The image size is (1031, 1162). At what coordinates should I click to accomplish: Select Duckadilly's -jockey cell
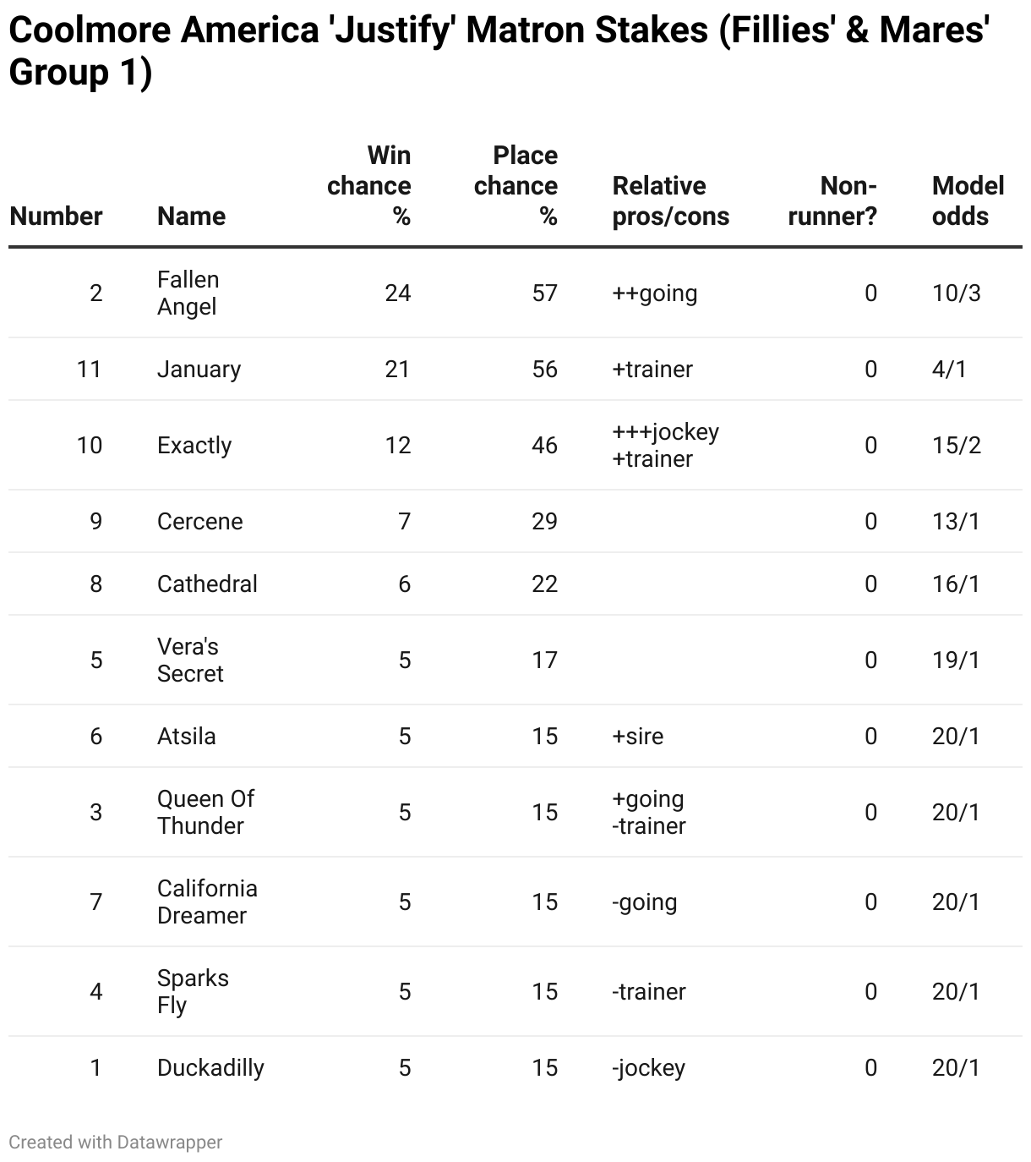(x=649, y=1067)
